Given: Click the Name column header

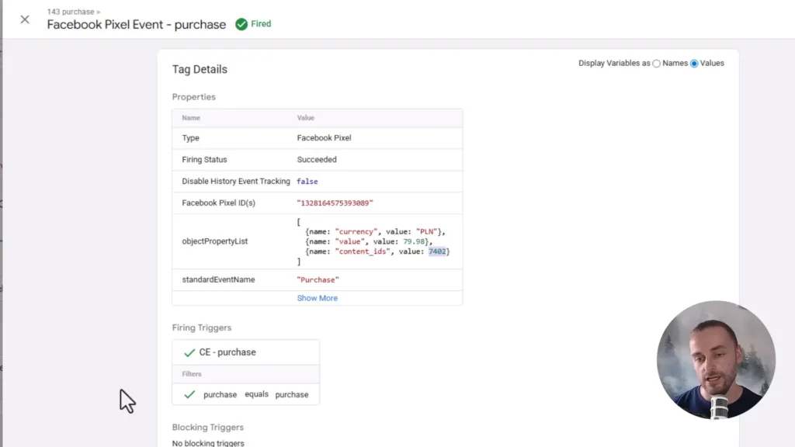Looking at the screenshot, I should click(x=191, y=118).
